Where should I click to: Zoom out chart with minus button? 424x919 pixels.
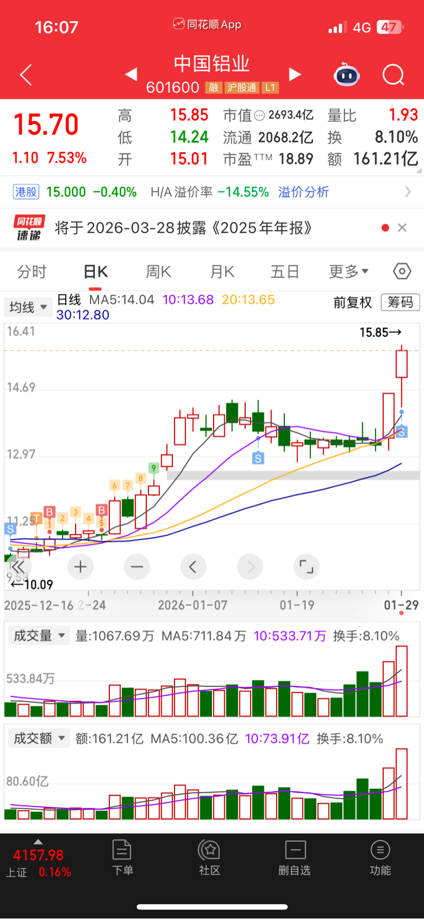click(x=137, y=566)
